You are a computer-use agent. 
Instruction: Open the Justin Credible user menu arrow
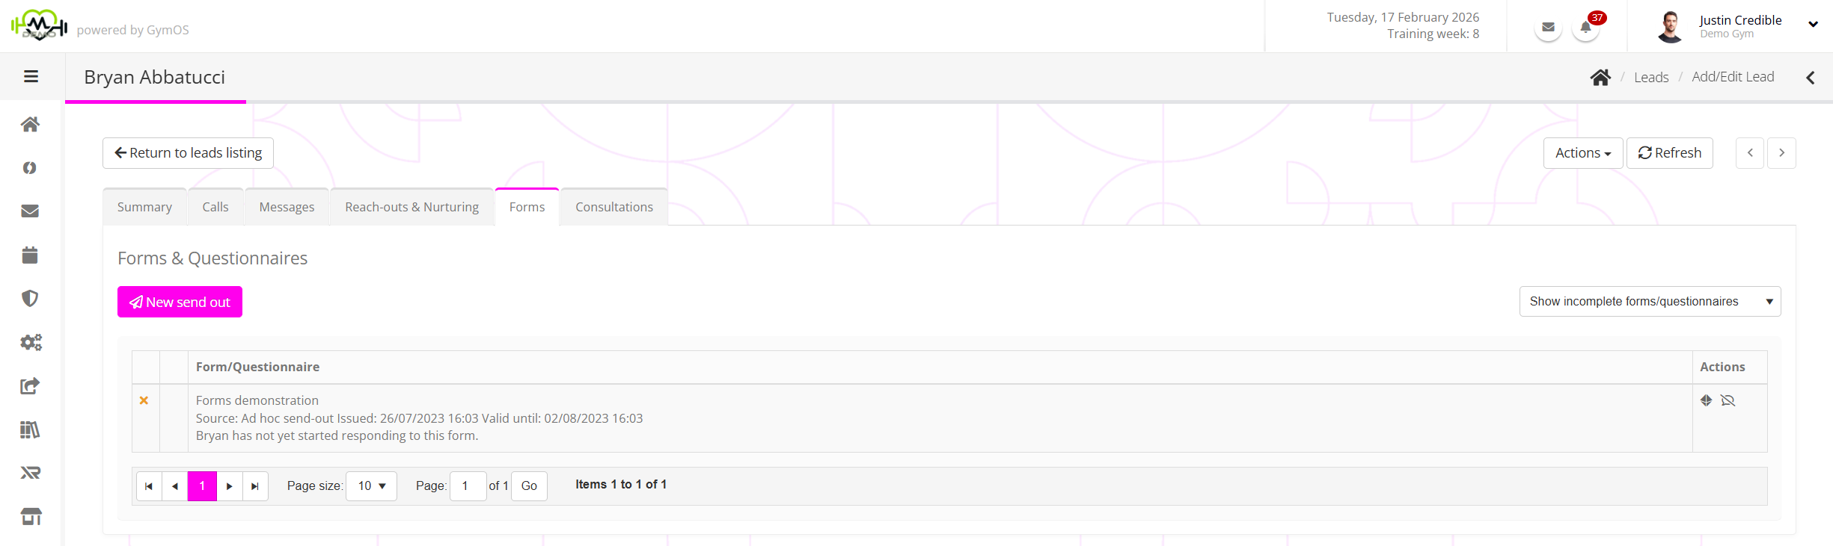pos(1813,24)
